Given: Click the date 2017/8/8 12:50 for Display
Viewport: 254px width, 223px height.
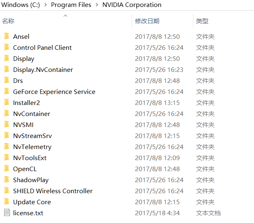Looking at the screenshot, I should pos(157,59).
